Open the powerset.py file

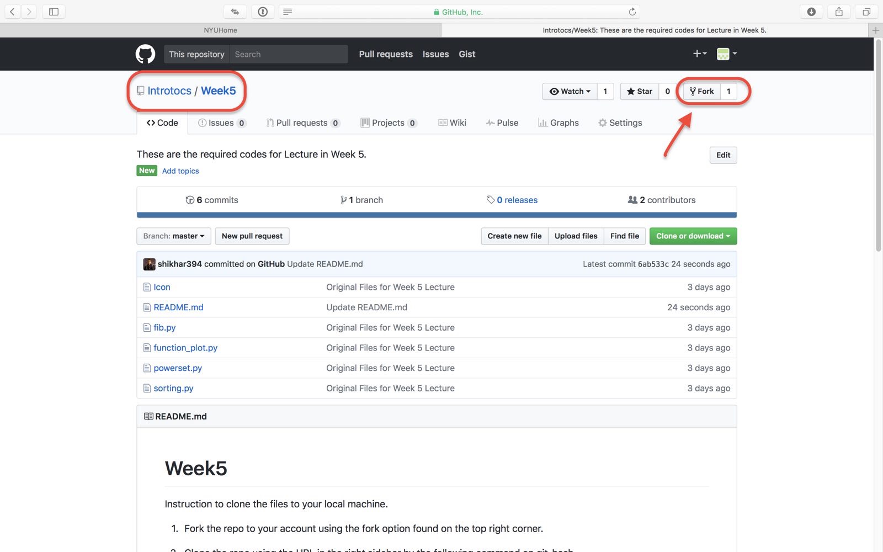pyautogui.click(x=178, y=368)
